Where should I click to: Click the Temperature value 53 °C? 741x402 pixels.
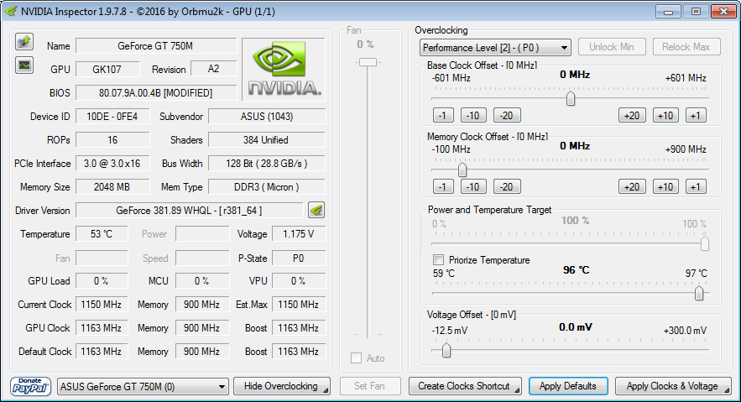tap(102, 234)
